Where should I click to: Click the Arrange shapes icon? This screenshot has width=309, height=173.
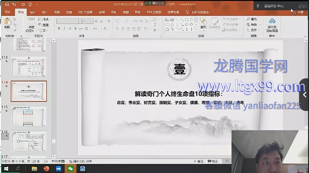tap(203, 21)
